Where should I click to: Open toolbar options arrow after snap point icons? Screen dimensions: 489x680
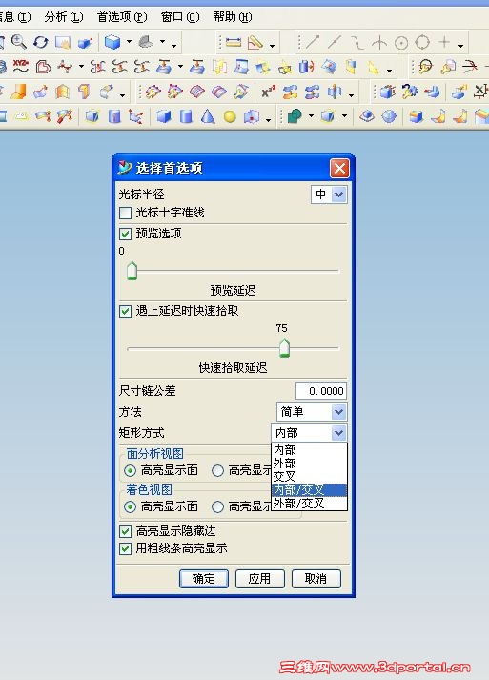(x=460, y=46)
